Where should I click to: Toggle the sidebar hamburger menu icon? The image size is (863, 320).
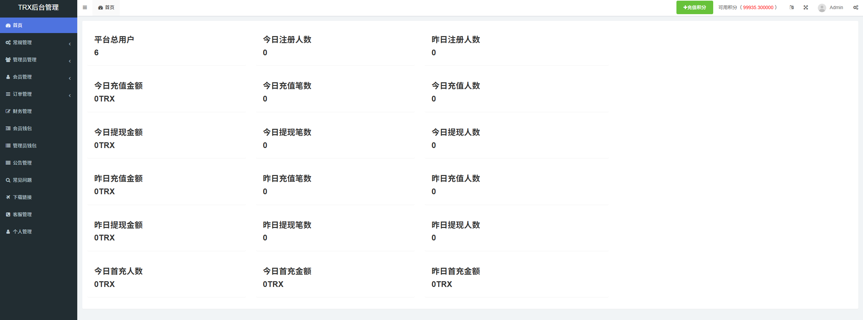point(85,7)
